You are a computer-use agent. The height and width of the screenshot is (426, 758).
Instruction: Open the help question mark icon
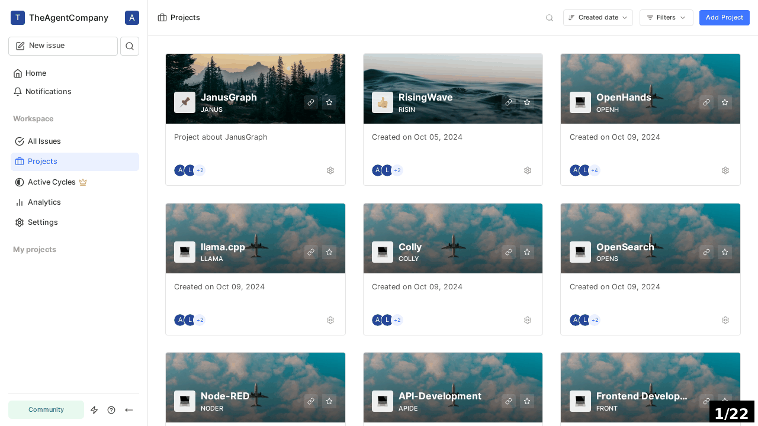[x=111, y=410]
